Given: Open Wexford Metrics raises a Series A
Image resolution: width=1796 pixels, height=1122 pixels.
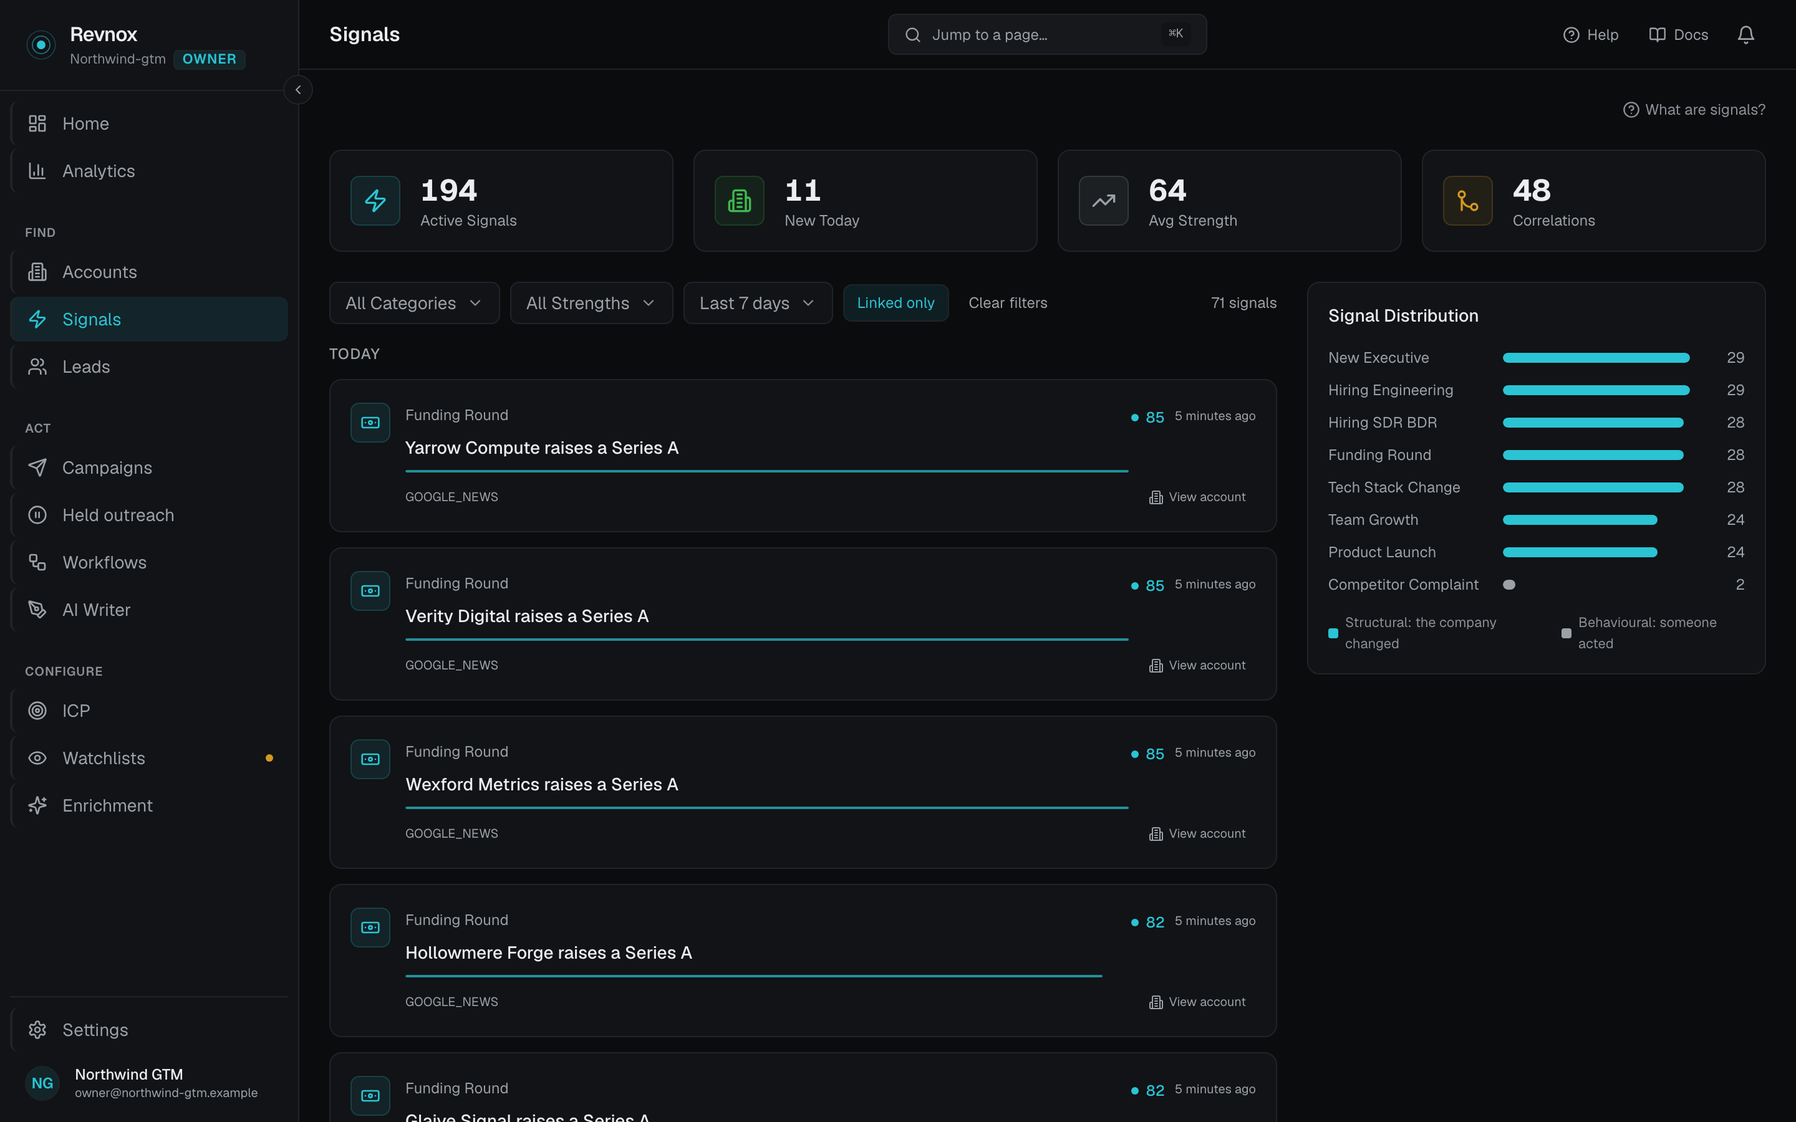Looking at the screenshot, I should [542, 785].
